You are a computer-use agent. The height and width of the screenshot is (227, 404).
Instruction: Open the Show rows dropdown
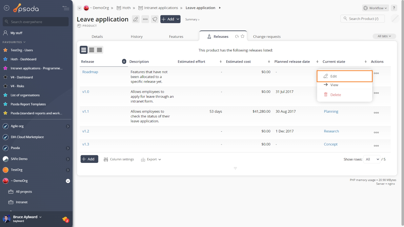[372, 159]
